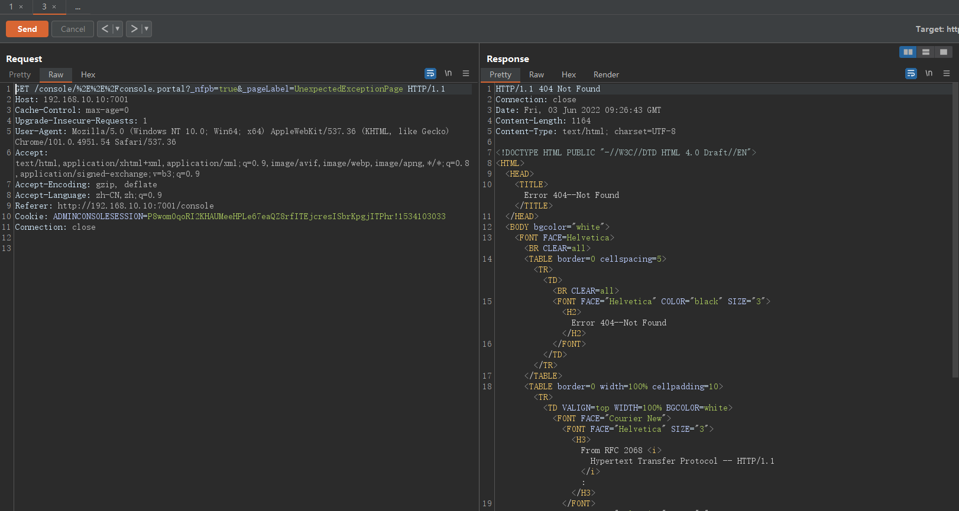Click the Response panel heading
Screen dimensions: 959x511
click(x=508, y=59)
